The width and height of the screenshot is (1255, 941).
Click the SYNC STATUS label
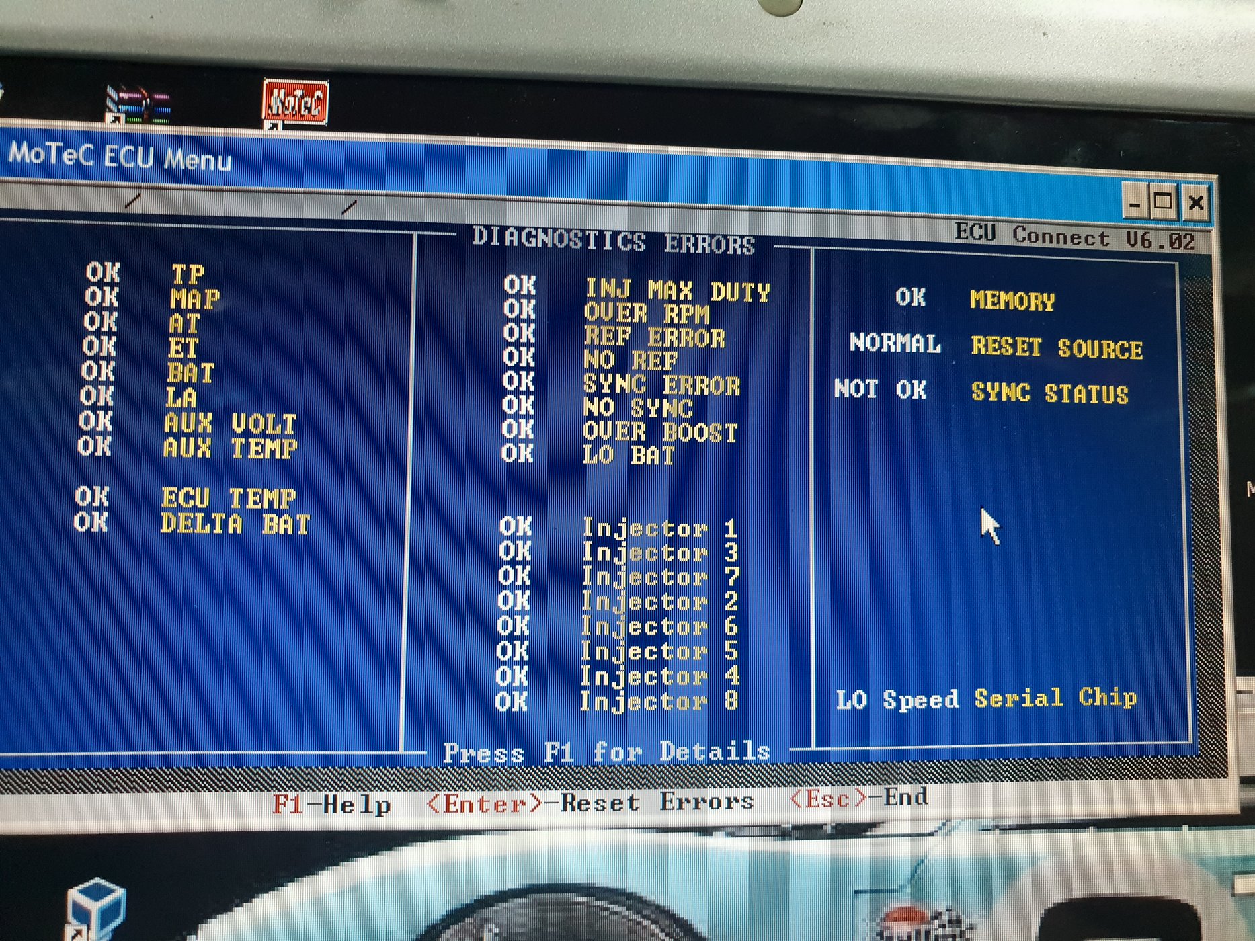(x=1050, y=393)
